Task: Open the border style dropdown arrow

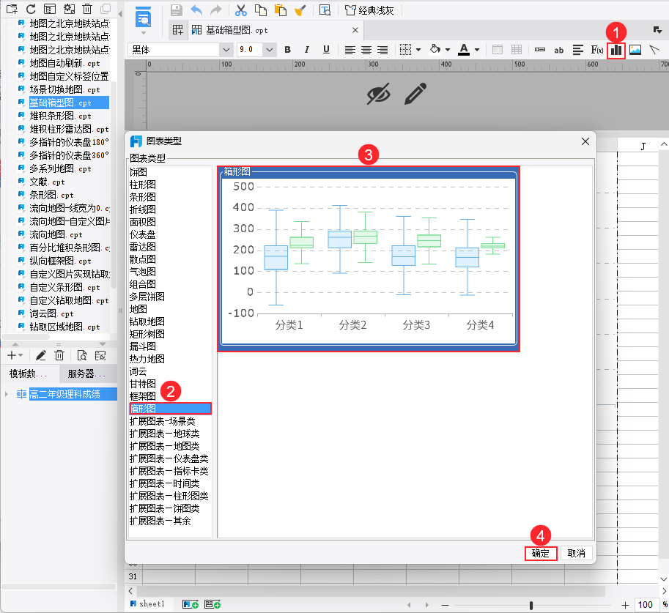Action: pyautogui.click(x=418, y=50)
